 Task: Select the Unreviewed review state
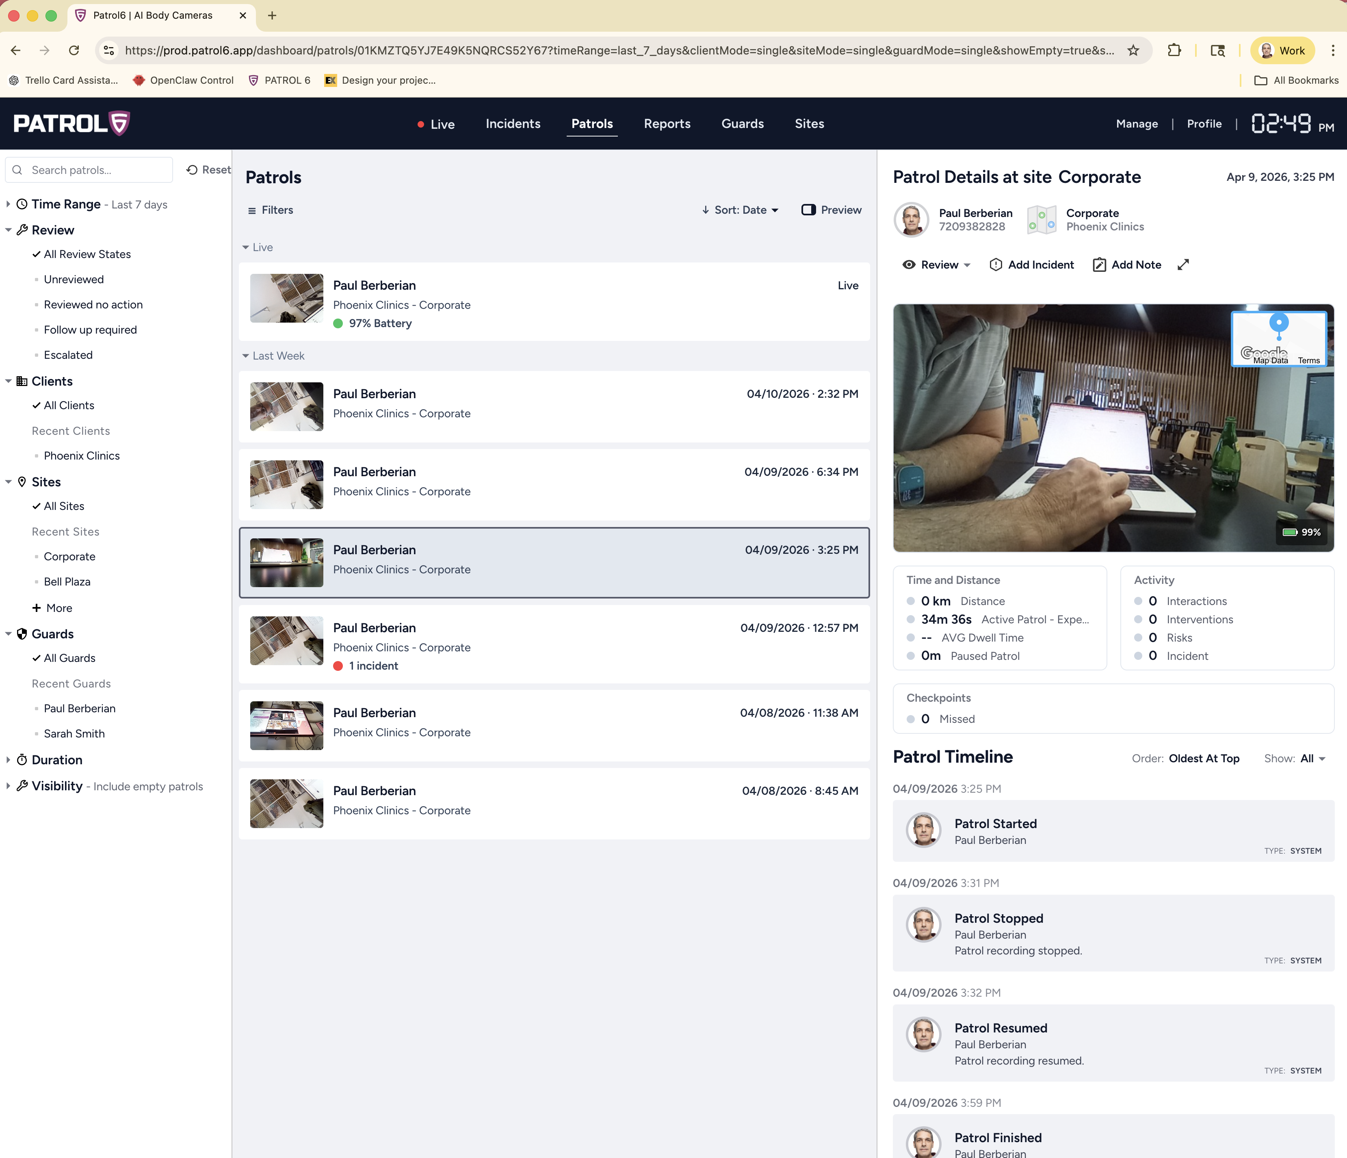(74, 279)
